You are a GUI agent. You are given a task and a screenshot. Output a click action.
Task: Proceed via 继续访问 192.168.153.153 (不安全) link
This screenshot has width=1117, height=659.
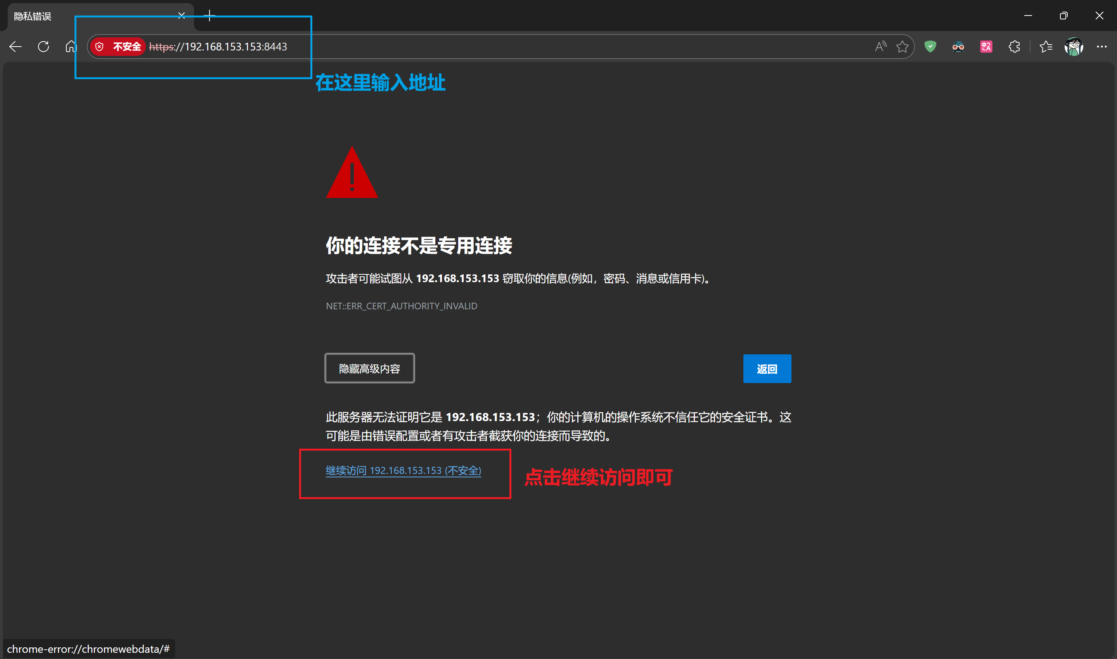(x=404, y=470)
